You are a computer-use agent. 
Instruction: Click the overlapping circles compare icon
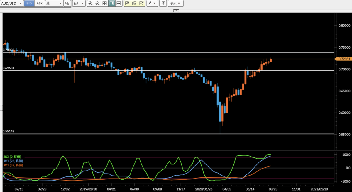(x=67, y=4)
